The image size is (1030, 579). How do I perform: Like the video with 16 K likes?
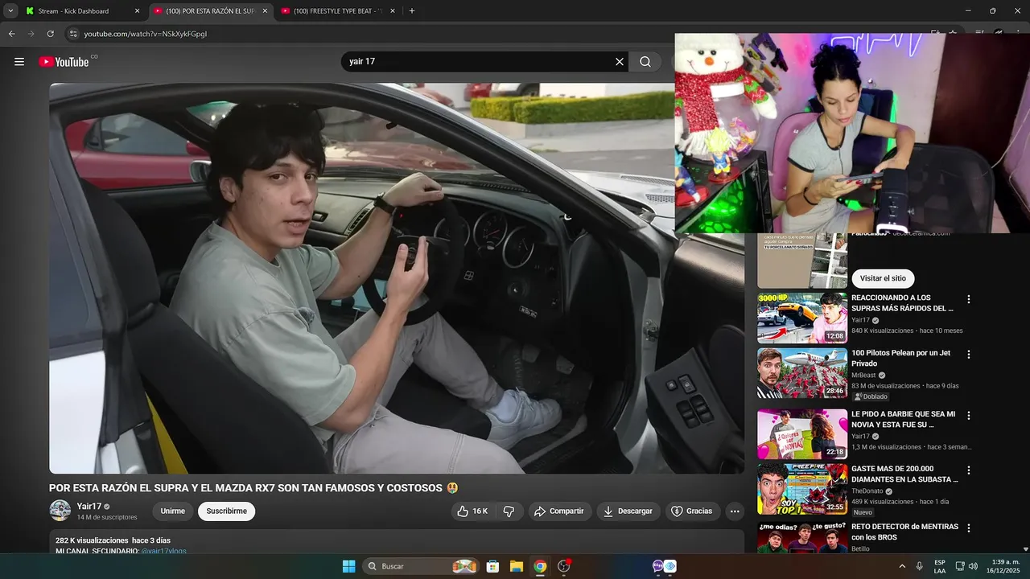[x=472, y=511]
